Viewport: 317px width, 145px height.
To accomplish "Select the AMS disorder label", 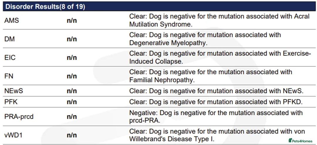I will click(x=12, y=21).
